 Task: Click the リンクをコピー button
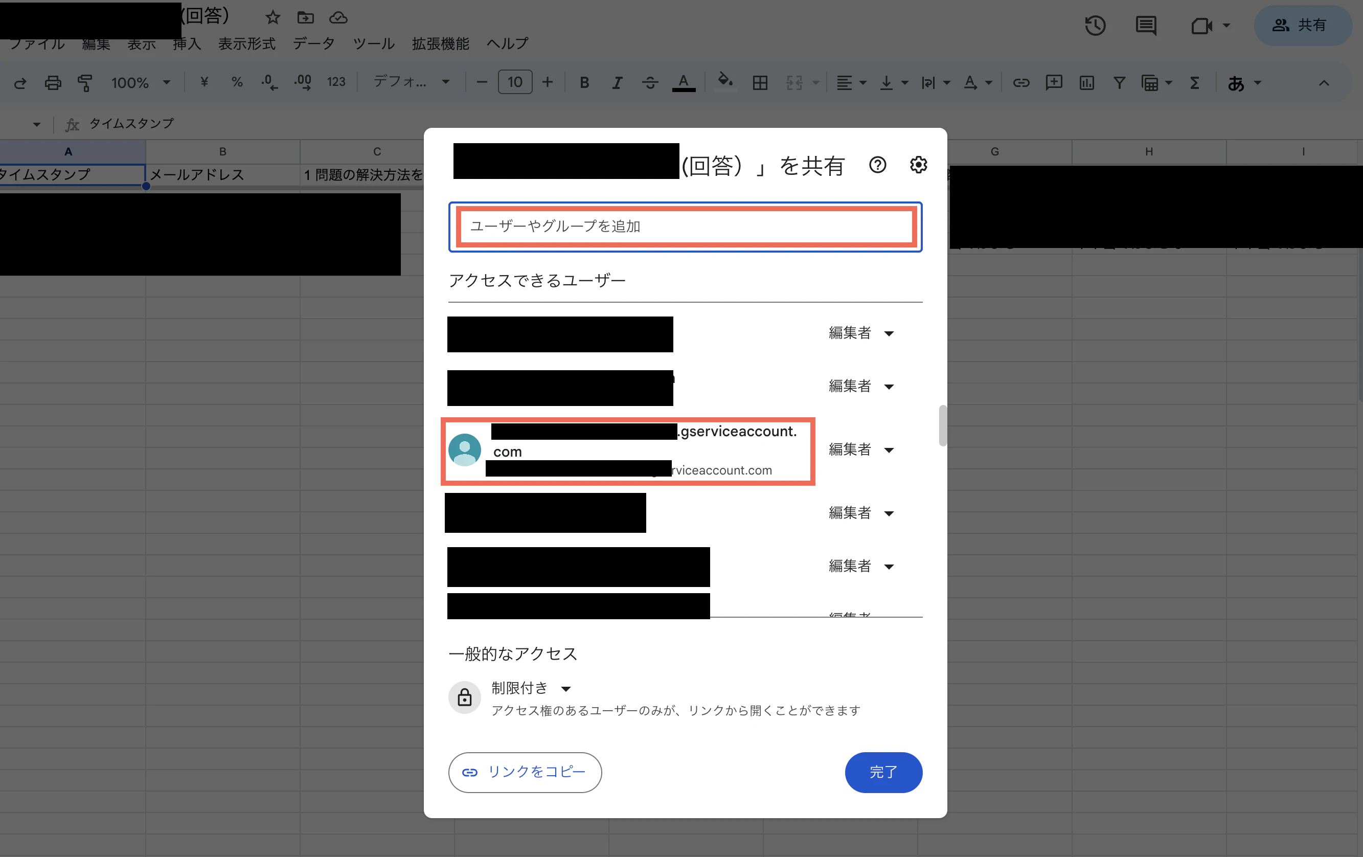(525, 772)
